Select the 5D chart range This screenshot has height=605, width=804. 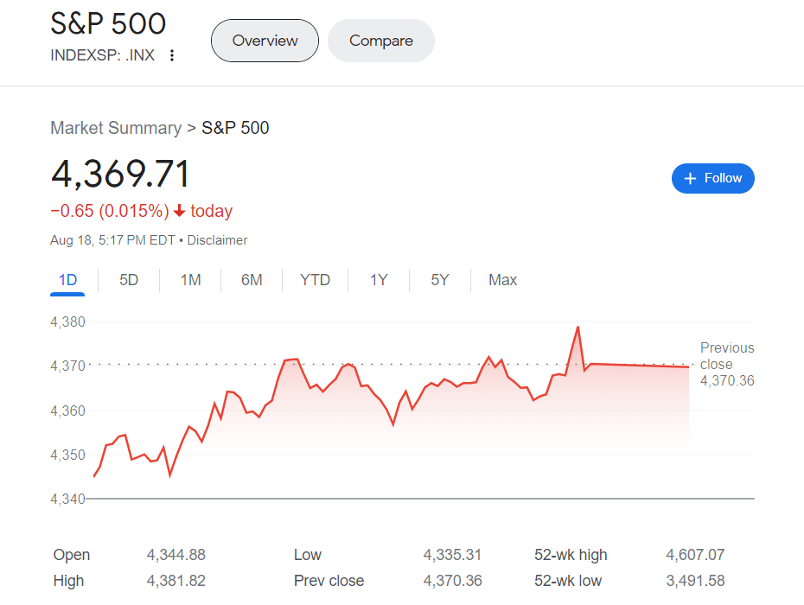(129, 280)
